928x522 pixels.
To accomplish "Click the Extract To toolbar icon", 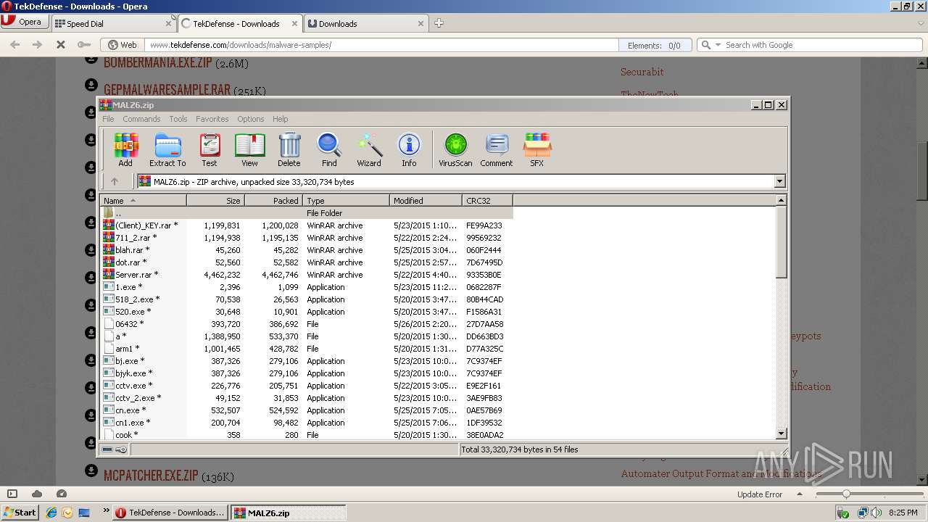I will tap(167, 150).
